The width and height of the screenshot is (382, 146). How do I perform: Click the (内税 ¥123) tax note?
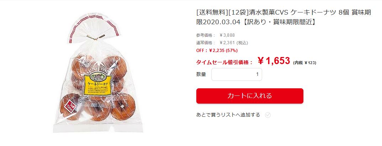coord(304,63)
